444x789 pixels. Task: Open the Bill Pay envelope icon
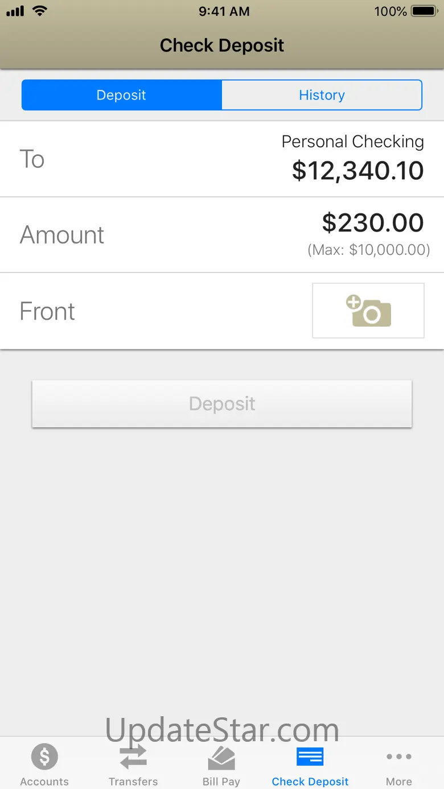point(221,757)
